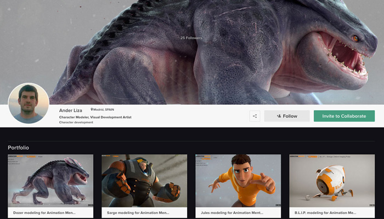Click the add-person icon inside Follow

(279, 116)
